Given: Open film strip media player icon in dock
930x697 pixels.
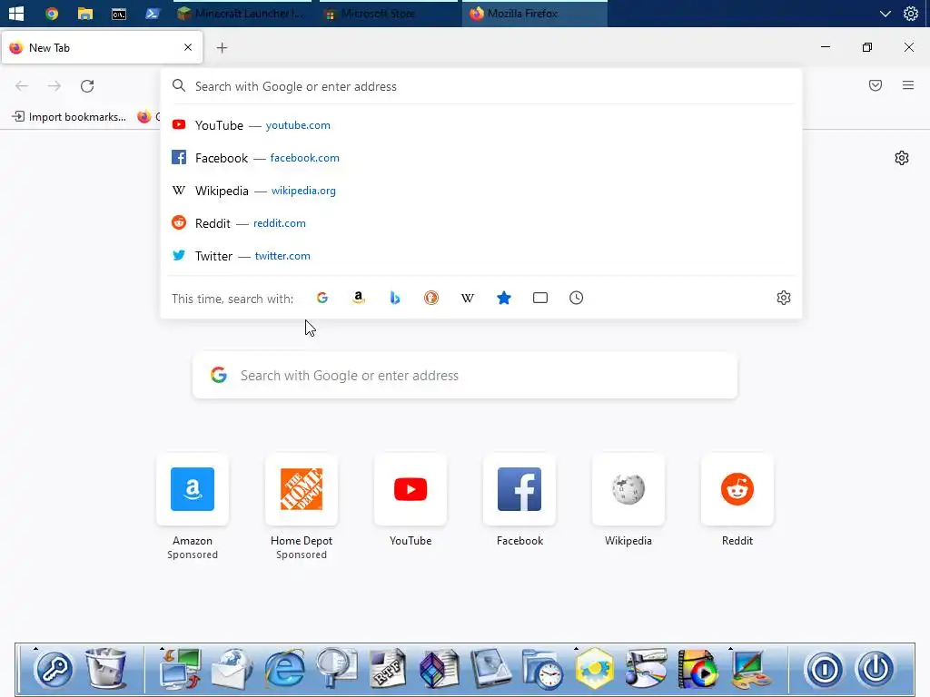Looking at the screenshot, I should tap(697, 669).
